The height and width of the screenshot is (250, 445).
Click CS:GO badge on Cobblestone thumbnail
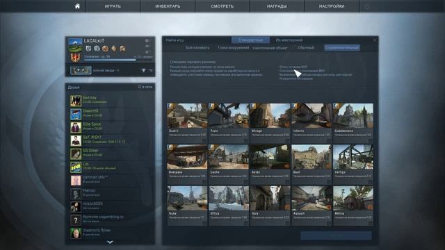click(x=336, y=106)
